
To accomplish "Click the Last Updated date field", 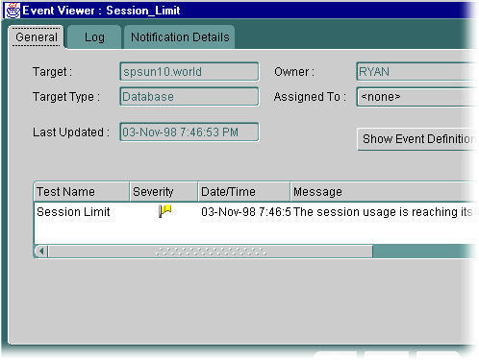I will tap(189, 132).
